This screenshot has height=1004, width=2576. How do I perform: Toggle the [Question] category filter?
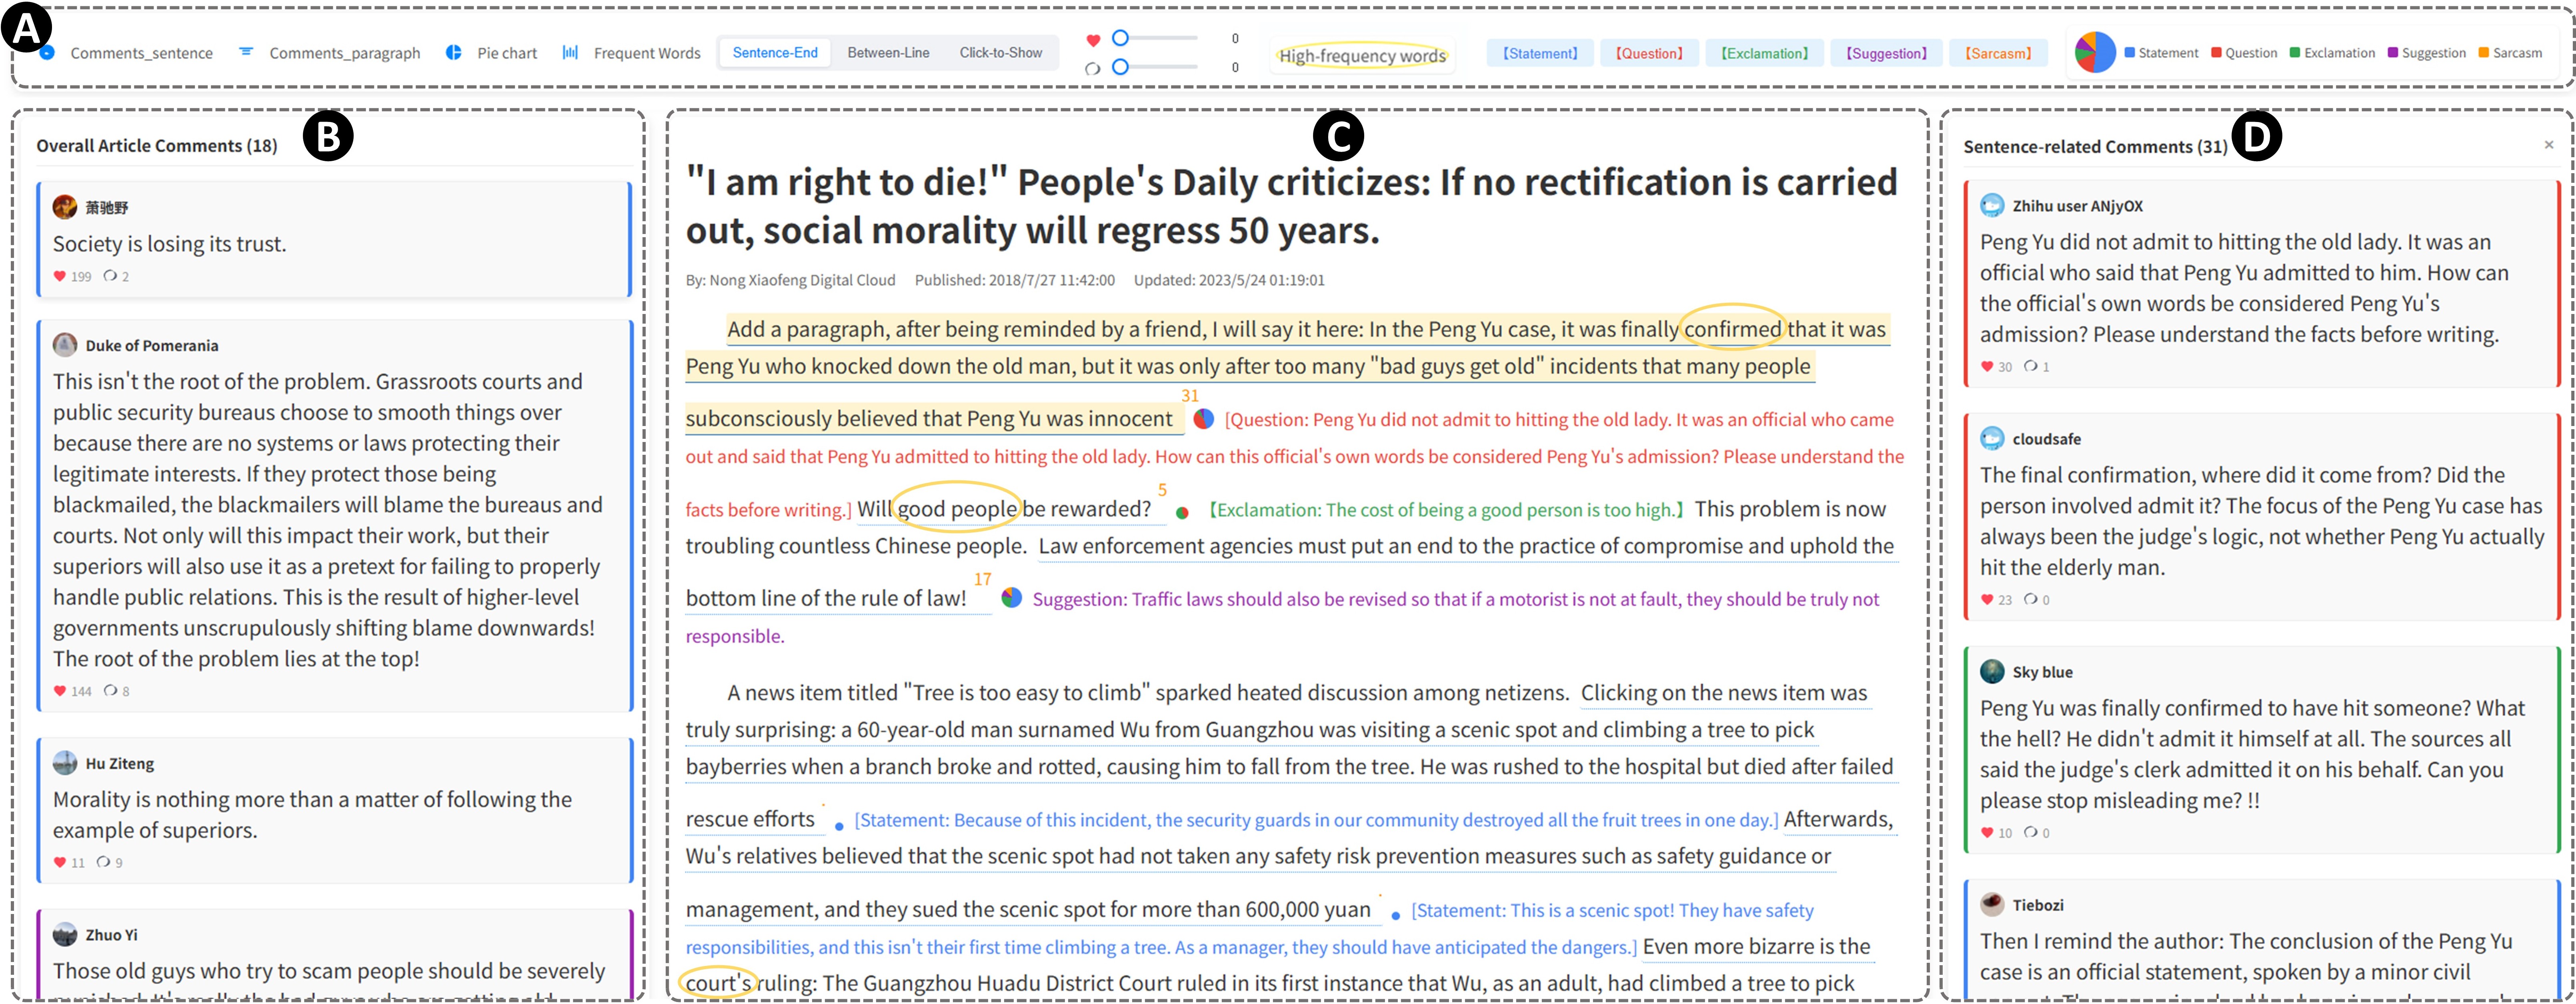coord(1649,54)
